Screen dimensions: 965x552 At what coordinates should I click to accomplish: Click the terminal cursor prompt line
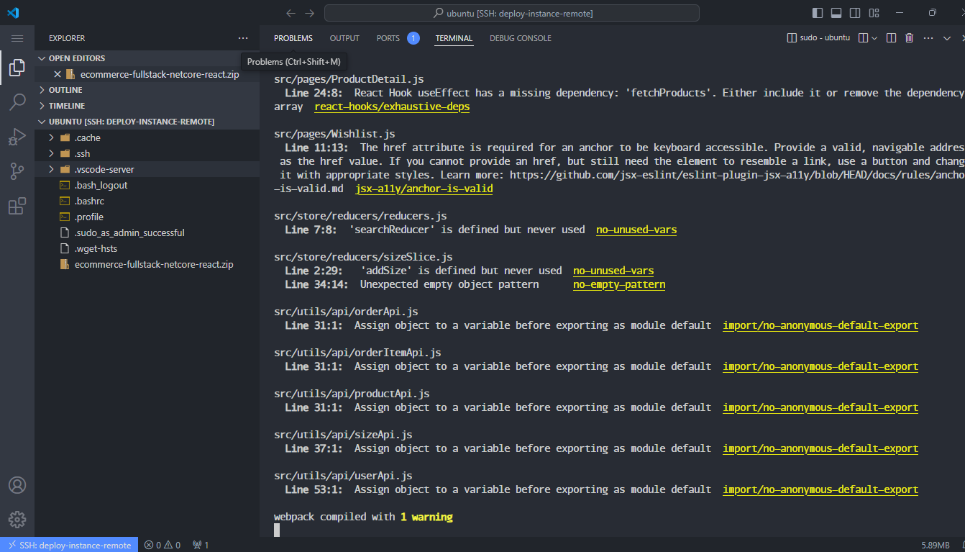[x=277, y=530]
